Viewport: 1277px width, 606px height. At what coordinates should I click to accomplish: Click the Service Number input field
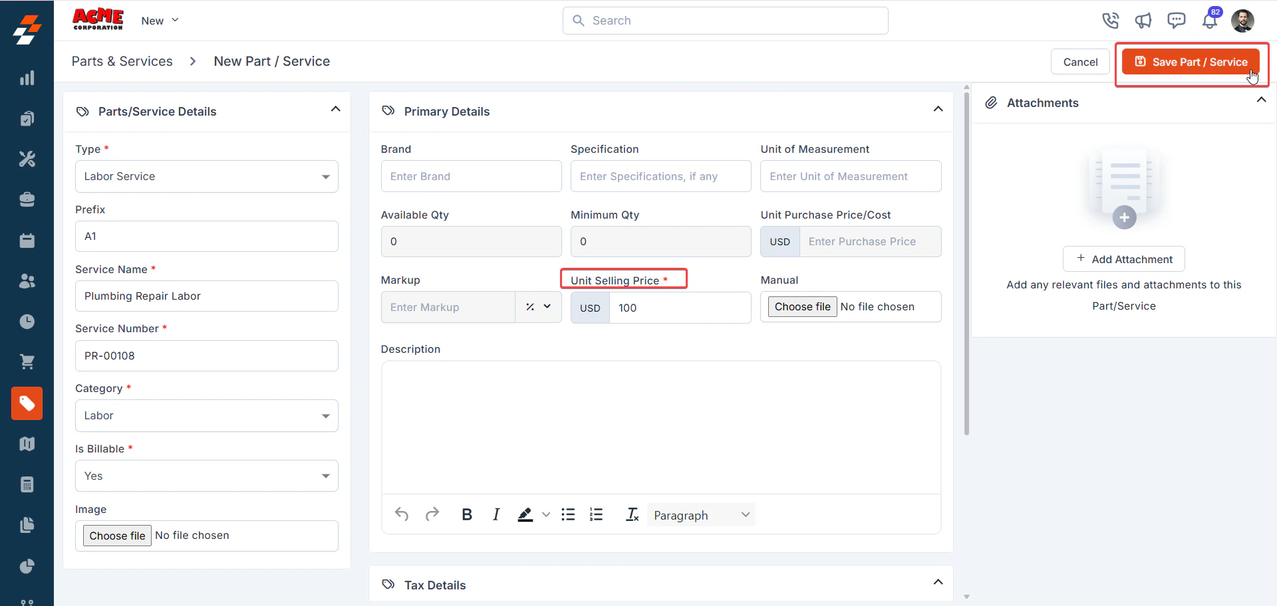coord(206,356)
